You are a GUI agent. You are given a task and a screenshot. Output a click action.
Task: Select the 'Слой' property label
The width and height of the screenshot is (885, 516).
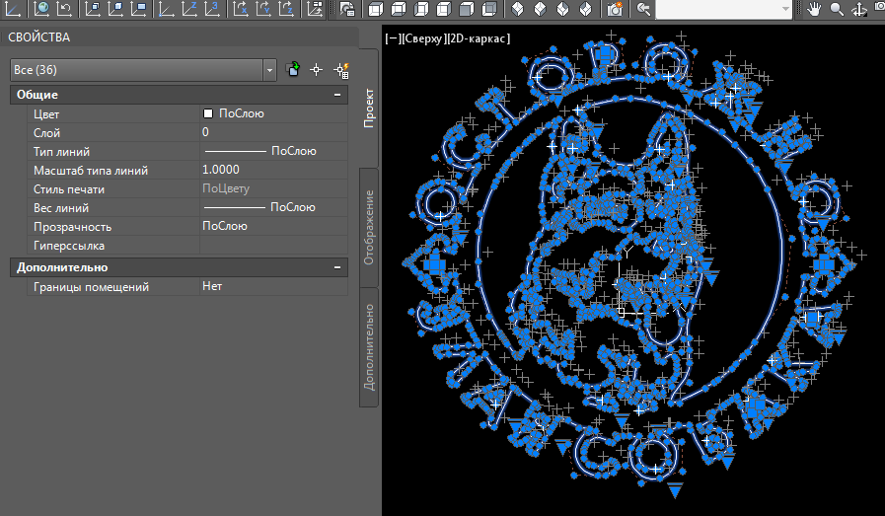coord(46,132)
